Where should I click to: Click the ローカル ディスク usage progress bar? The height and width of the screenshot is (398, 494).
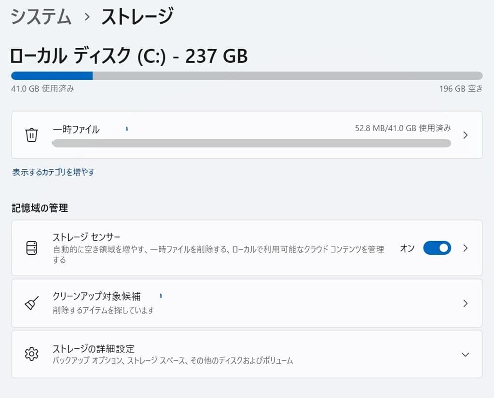click(247, 76)
